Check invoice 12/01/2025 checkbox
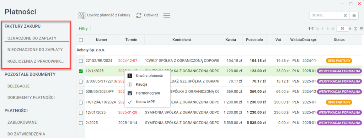 pyautogui.click(x=81, y=113)
